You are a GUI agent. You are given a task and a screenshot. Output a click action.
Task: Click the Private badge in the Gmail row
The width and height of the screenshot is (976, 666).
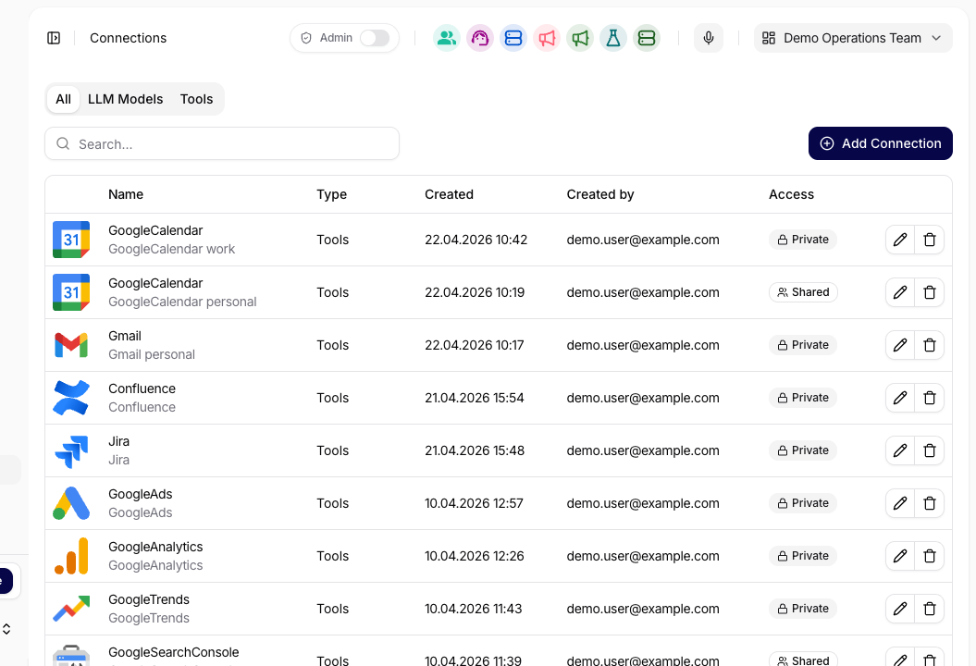click(x=803, y=345)
